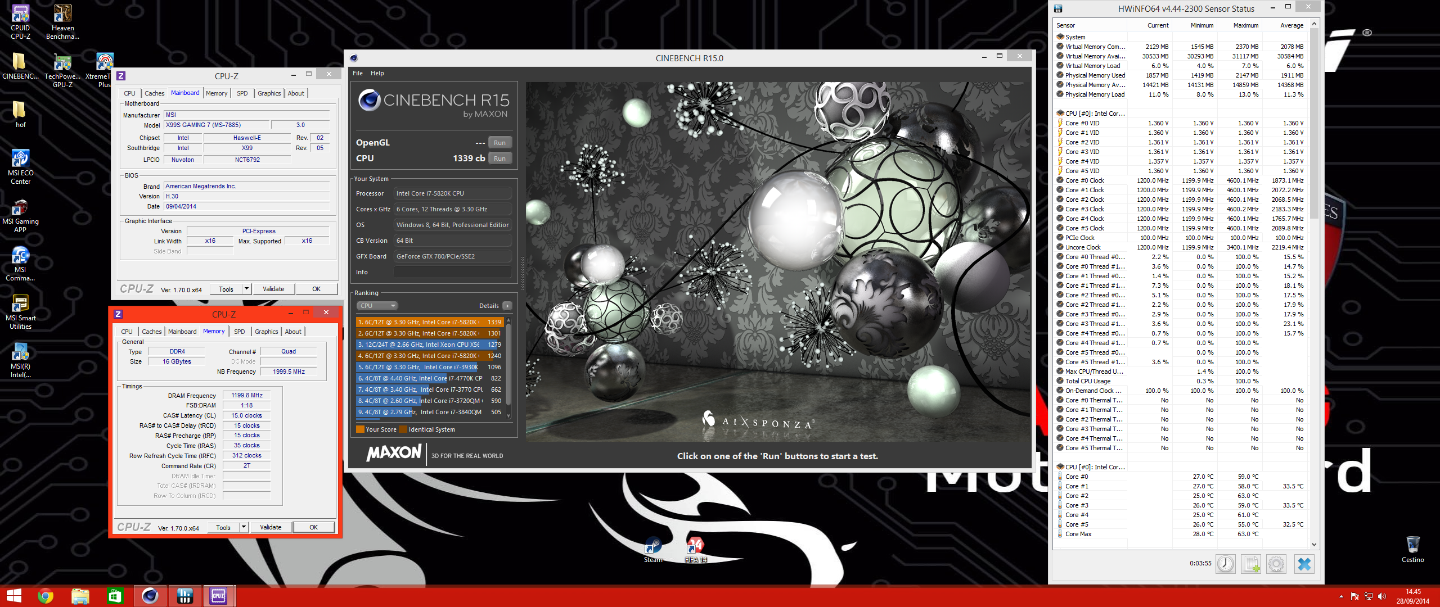This screenshot has height=607, width=1440.
Task: Switch to Memory tab in upper CPU-Z
Action: 217,93
